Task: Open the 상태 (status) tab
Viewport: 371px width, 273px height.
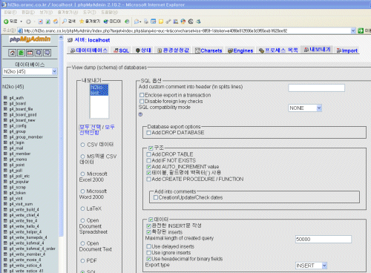Action: coord(143,50)
